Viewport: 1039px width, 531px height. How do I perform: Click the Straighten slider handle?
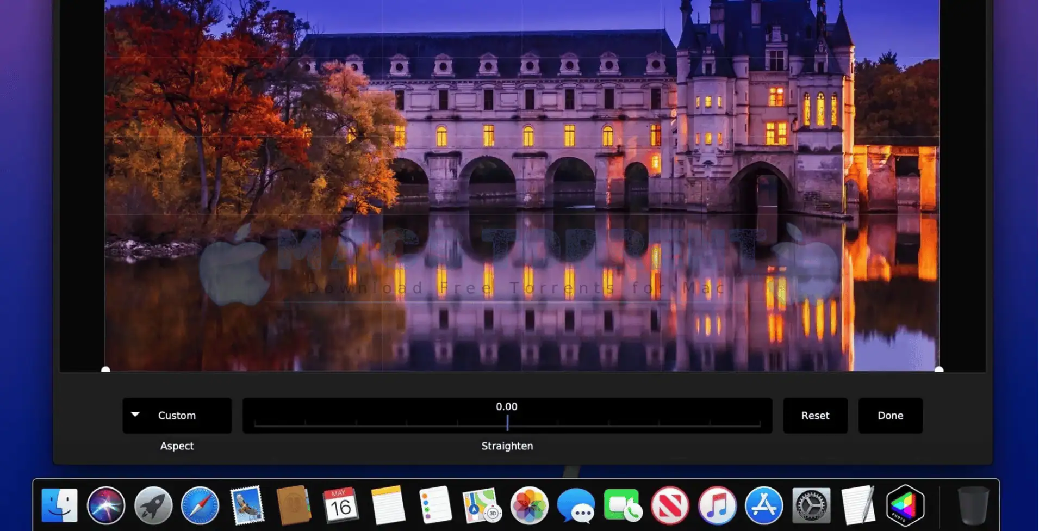point(507,423)
